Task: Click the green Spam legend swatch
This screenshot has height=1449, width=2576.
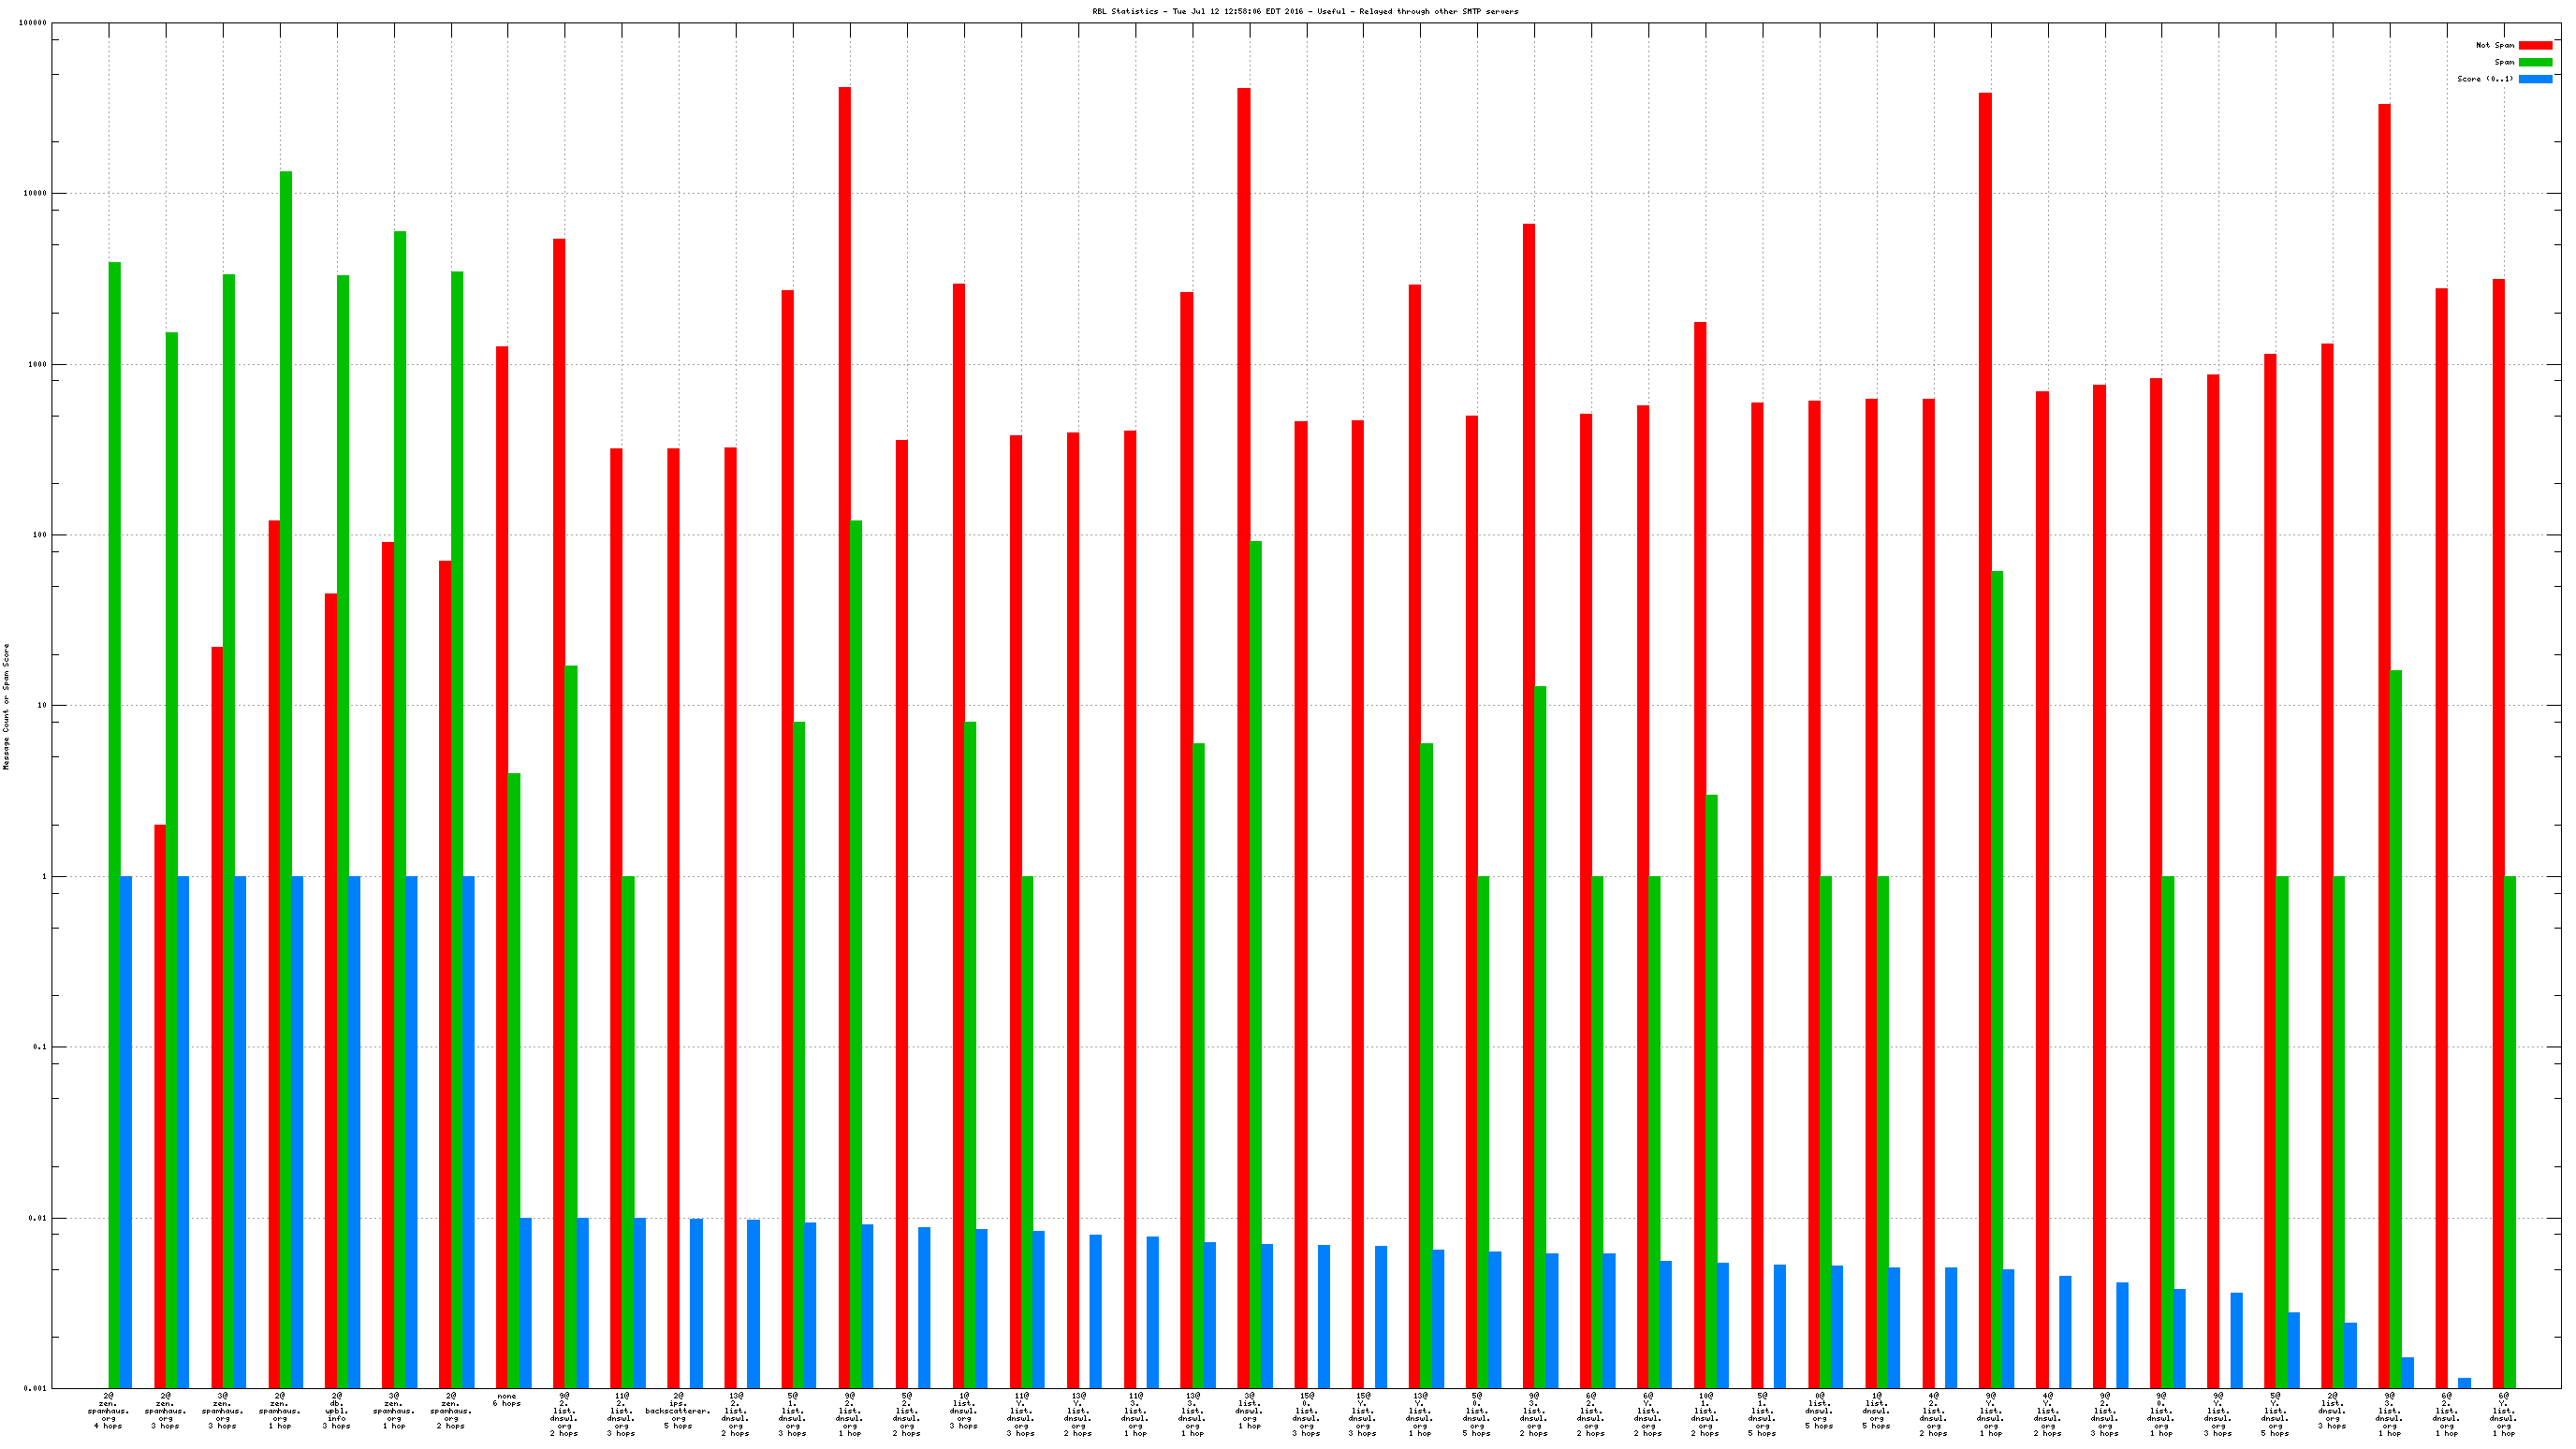Action: [2535, 62]
